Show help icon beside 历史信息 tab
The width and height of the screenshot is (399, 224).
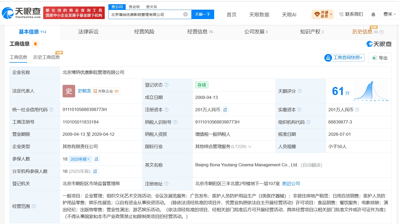tap(381, 32)
